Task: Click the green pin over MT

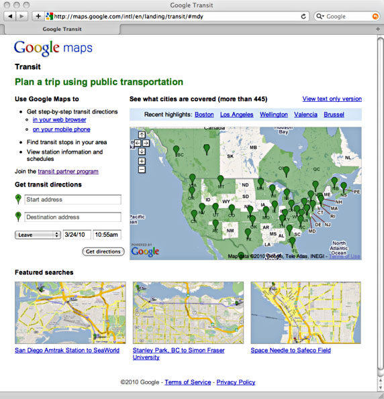Action: 220,180
